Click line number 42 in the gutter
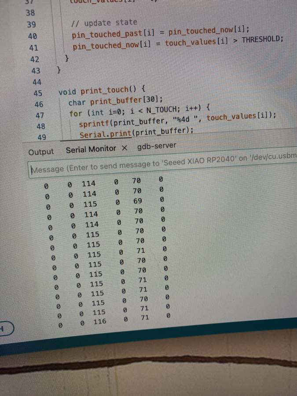Screen dimensions: 297x396 coord(35,59)
